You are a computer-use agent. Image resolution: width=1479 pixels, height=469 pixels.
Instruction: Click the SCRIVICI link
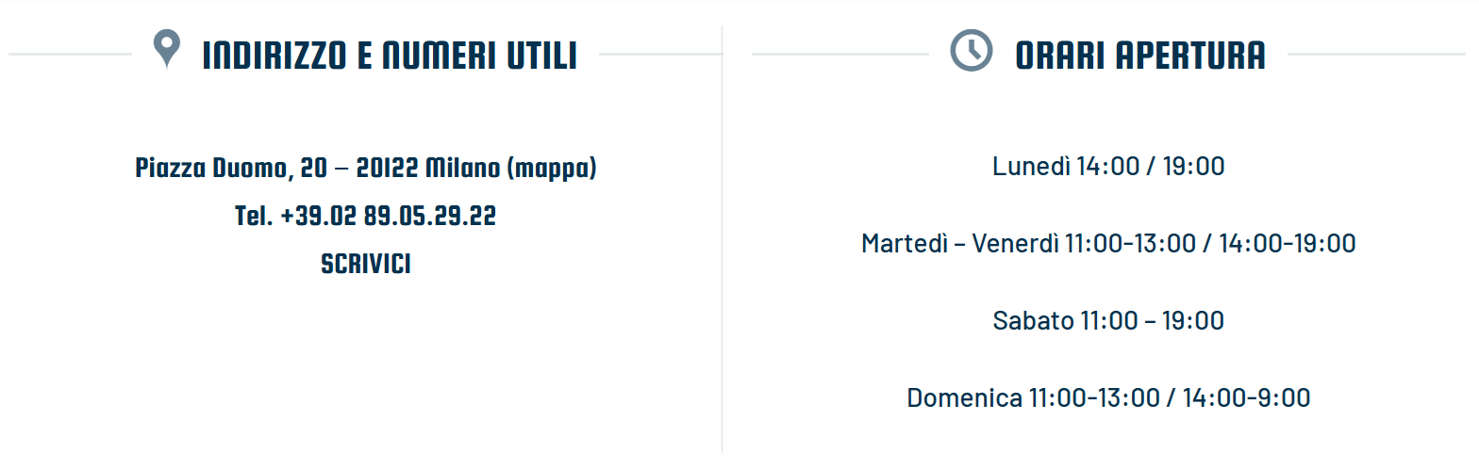click(x=366, y=264)
